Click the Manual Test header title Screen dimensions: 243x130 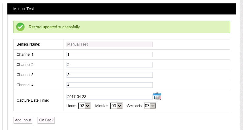coord(23,9)
